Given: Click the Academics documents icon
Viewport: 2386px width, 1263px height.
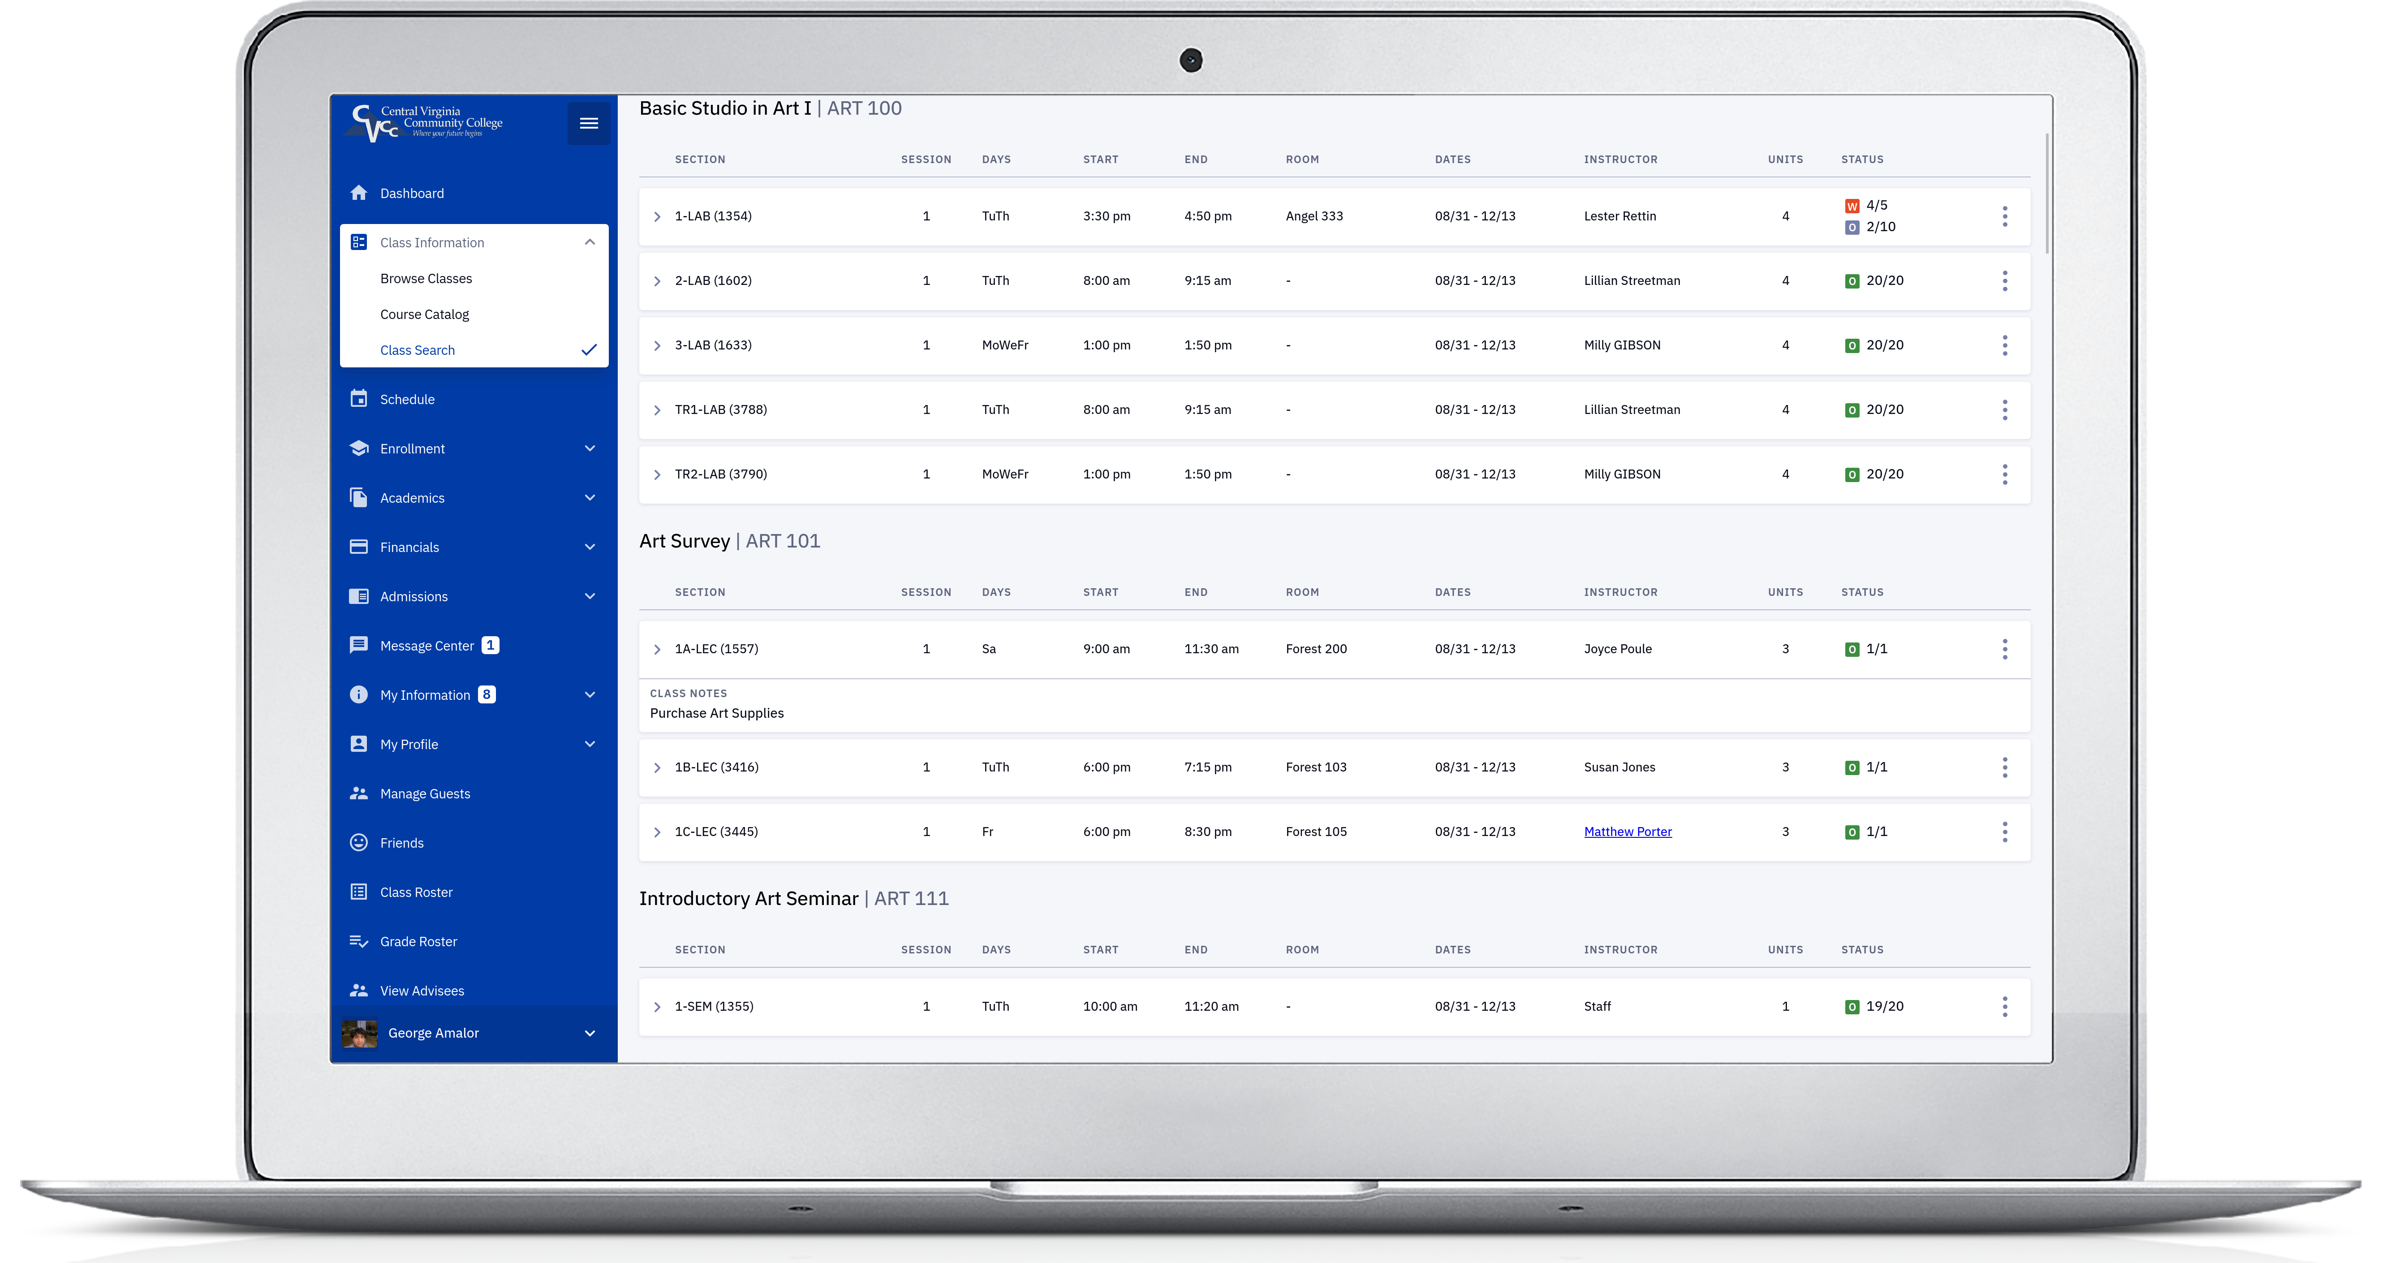Looking at the screenshot, I should 358,498.
